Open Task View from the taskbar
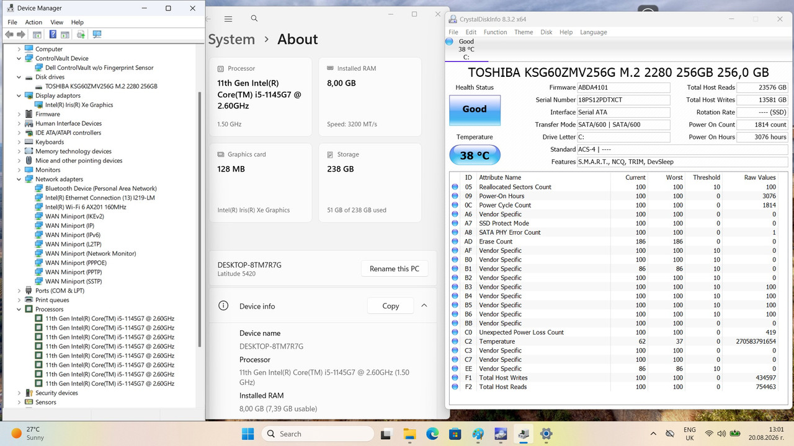Viewport: 794px width, 446px height. tap(386, 434)
